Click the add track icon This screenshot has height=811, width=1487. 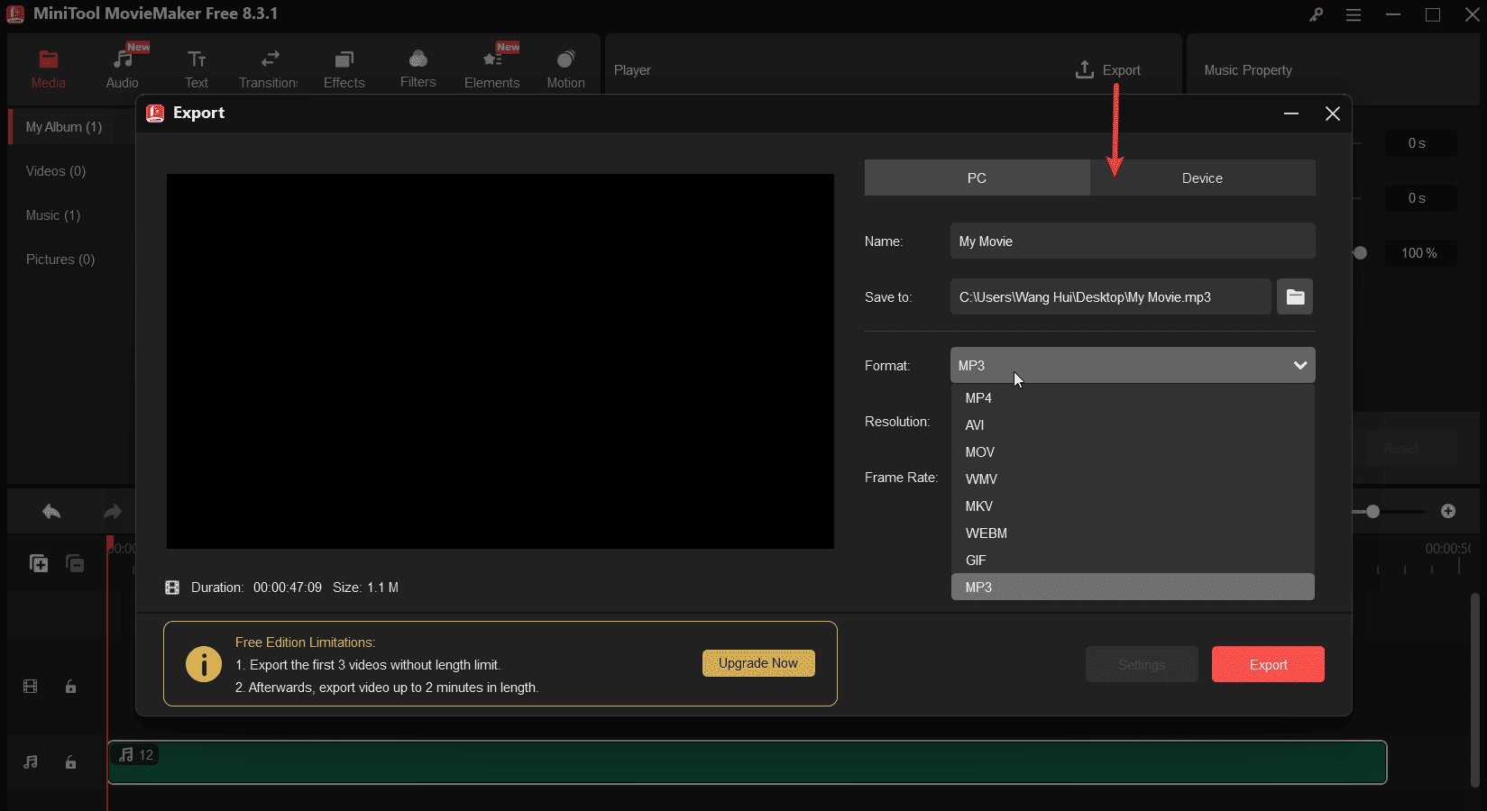click(x=39, y=564)
